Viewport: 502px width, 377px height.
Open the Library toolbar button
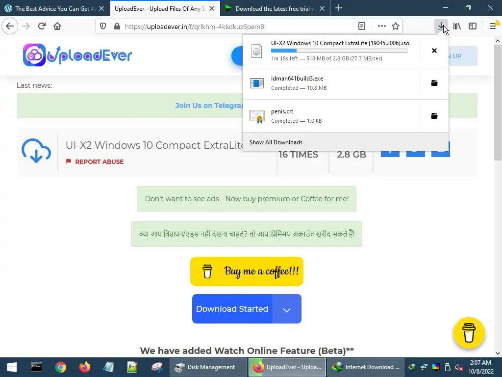[x=457, y=27]
